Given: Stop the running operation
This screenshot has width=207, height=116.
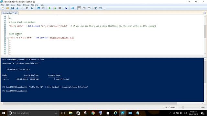Looking at the screenshot, I should click(x=60, y=8).
